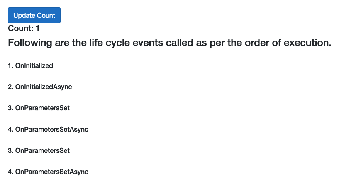Select the first 3. OnParametersSet entry
Screen dimensions: 339x186
39,108
